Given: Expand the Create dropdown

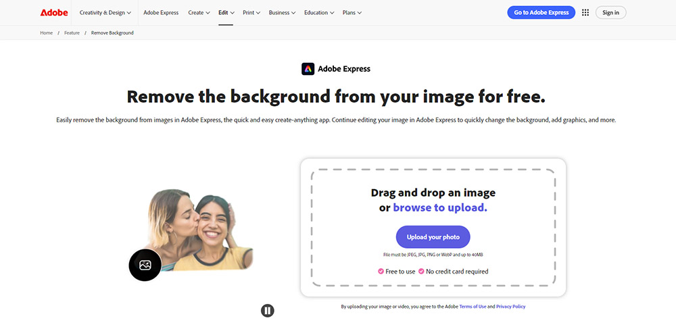Looking at the screenshot, I should [x=199, y=13].
